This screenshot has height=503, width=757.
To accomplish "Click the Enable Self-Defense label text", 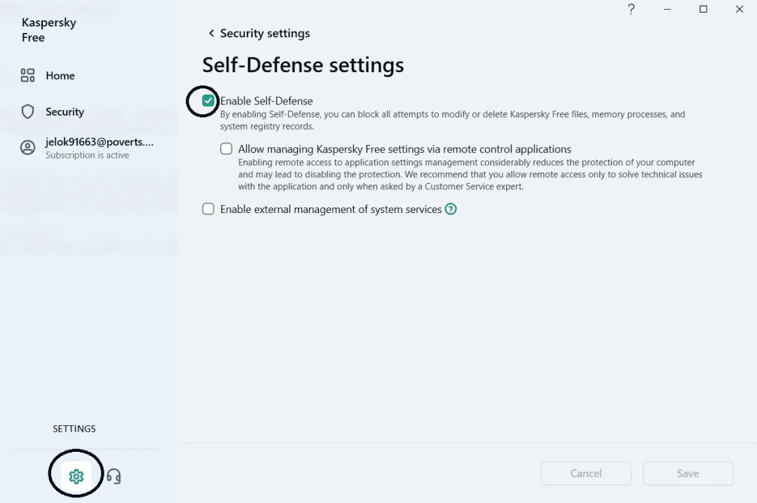I will click(x=266, y=101).
